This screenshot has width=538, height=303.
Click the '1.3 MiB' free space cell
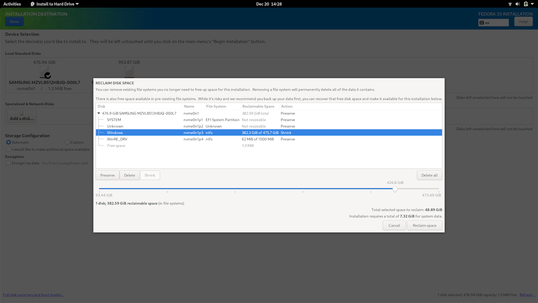pyautogui.click(x=248, y=146)
